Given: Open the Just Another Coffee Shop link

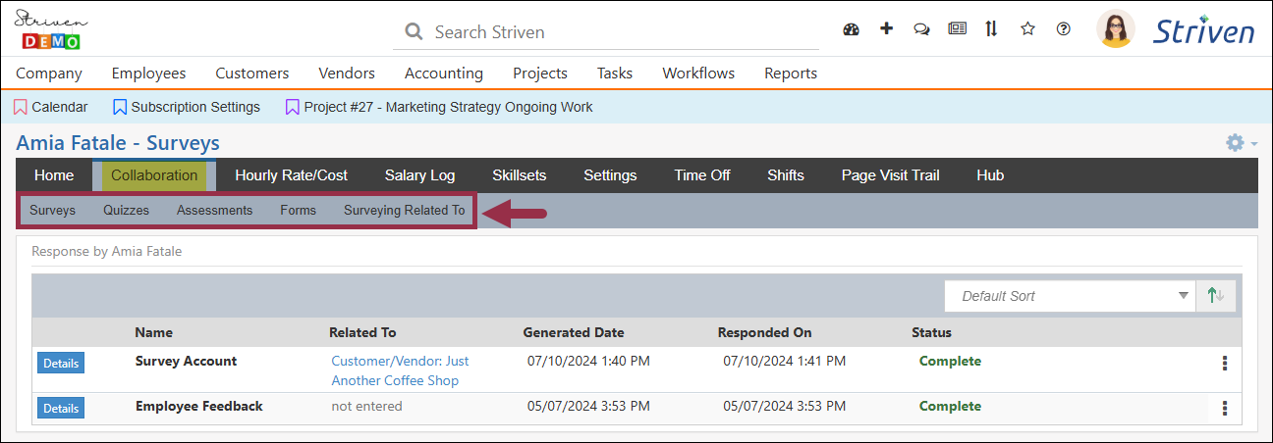Looking at the screenshot, I should click(401, 370).
